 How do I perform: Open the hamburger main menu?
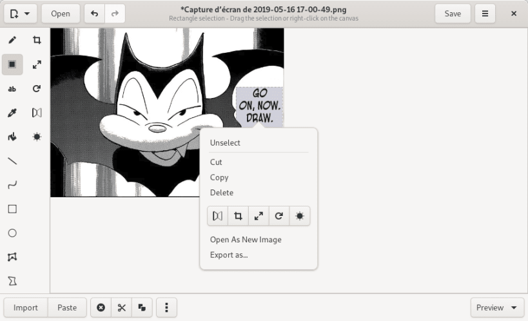485,14
